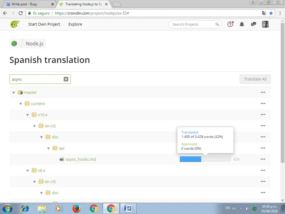
Task: Open more options for content row
Action: click(263, 103)
